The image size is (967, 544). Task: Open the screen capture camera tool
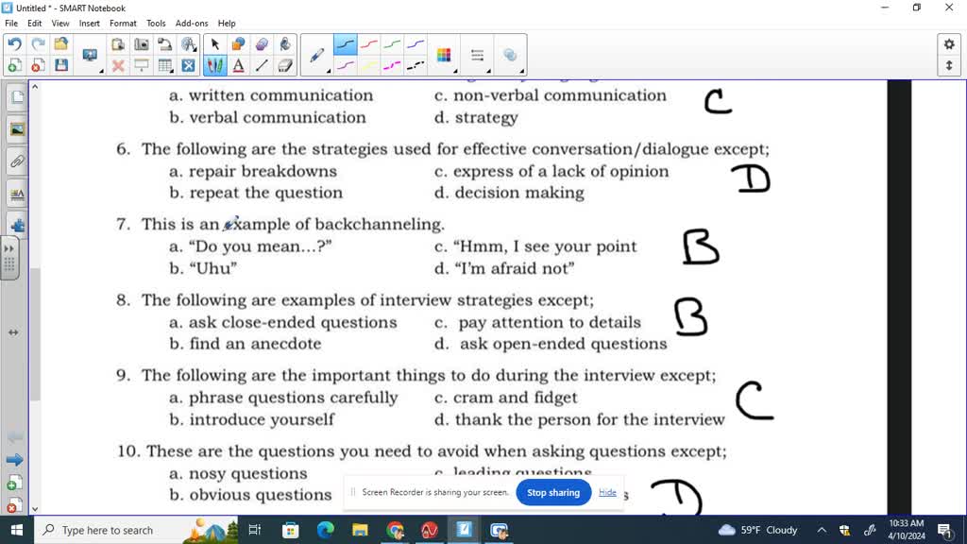point(142,43)
